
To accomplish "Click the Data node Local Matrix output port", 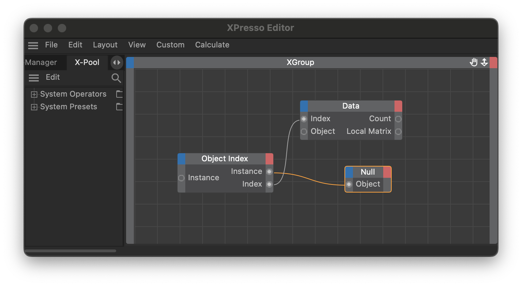I will pos(398,132).
